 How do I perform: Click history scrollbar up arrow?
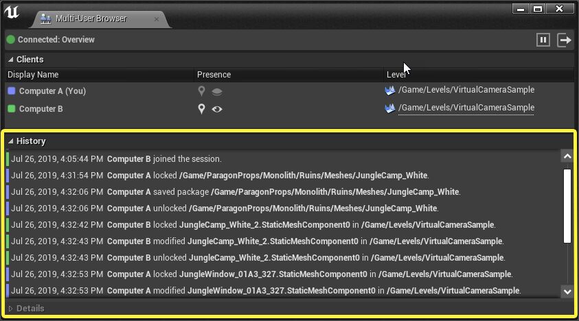click(x=567, y=156)
